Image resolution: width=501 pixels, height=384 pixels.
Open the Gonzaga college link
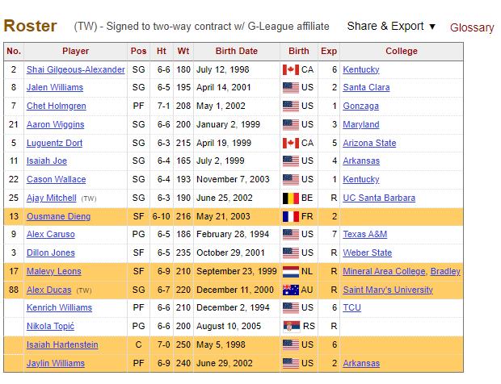360,106
